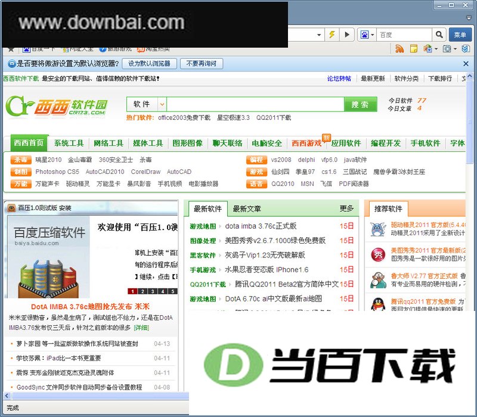
Task: Click the go arrow beside address bar
Action: (x=347, y=35)
